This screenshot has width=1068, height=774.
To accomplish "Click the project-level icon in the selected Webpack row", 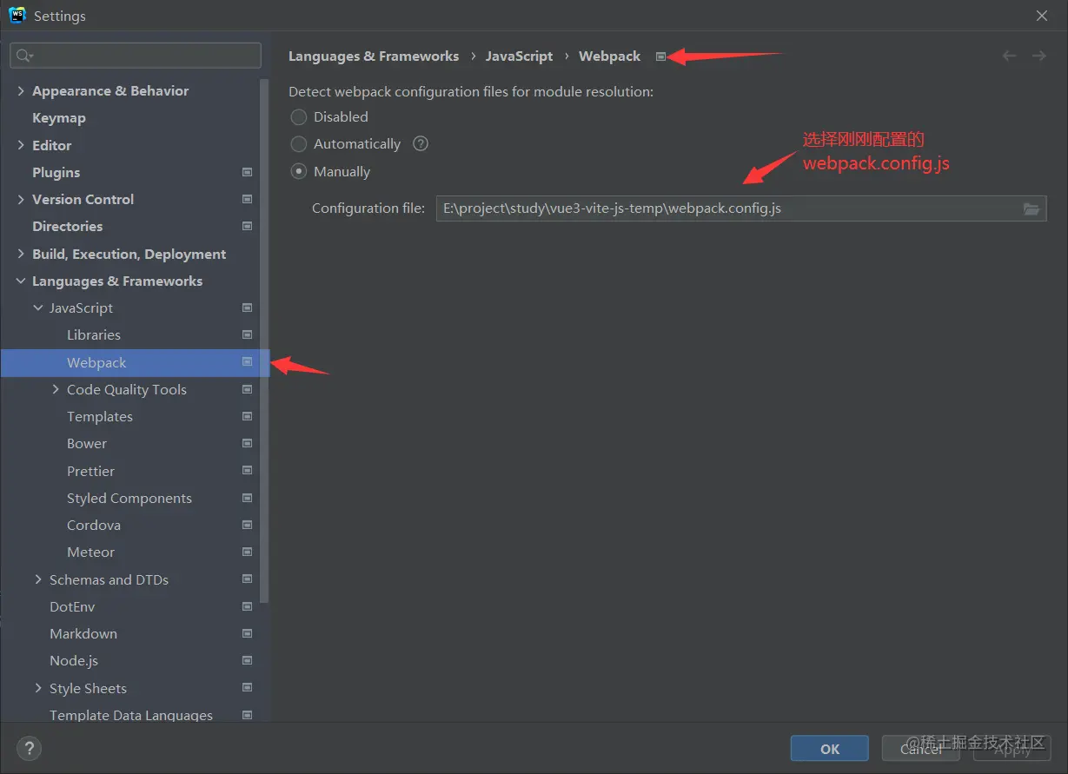I will (247, 362).
